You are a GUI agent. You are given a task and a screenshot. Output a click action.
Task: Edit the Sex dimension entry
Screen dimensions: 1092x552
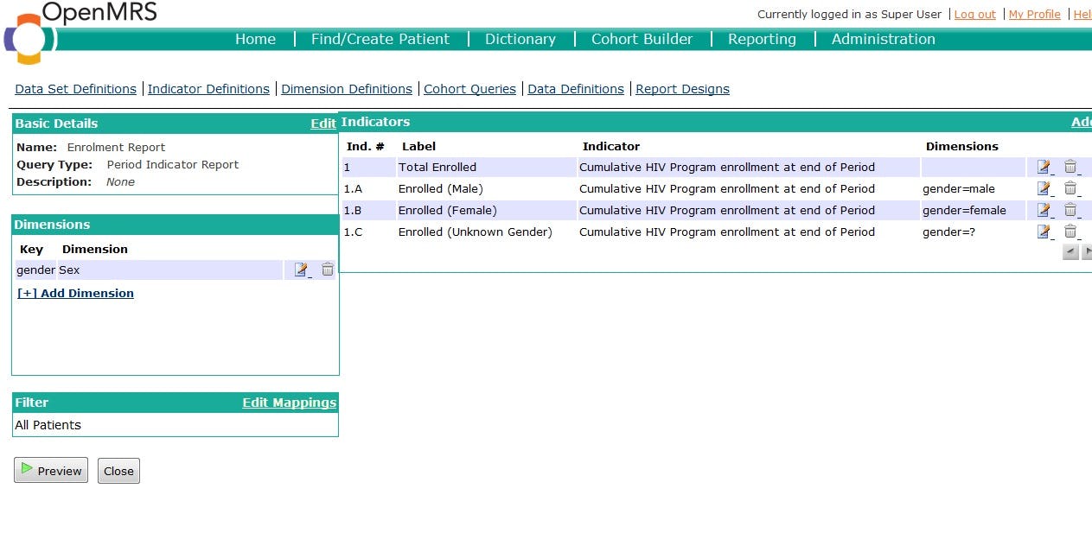[x=301, y=270]
